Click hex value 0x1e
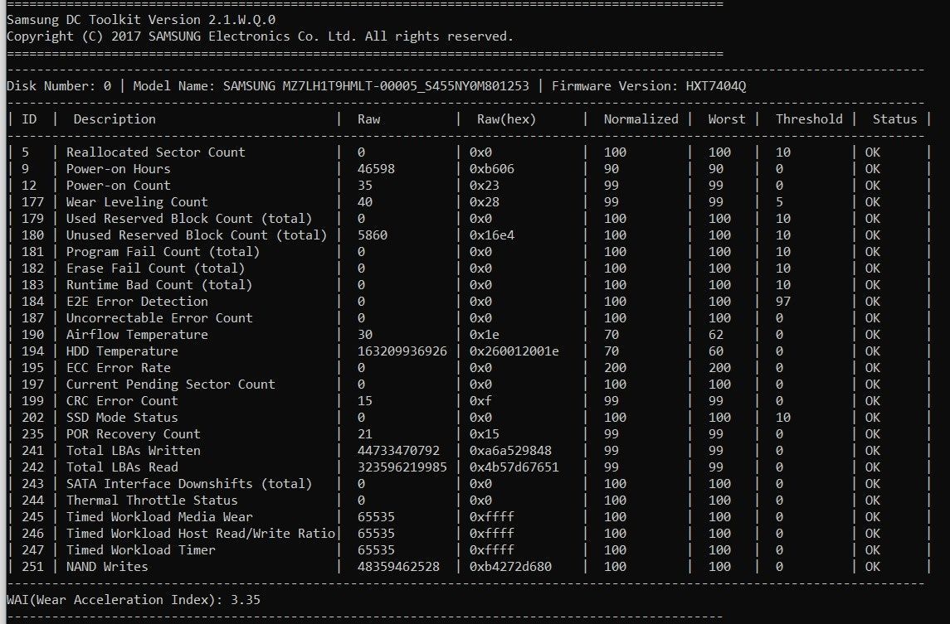The image size is (950, 624). click(x=484, y=335)
